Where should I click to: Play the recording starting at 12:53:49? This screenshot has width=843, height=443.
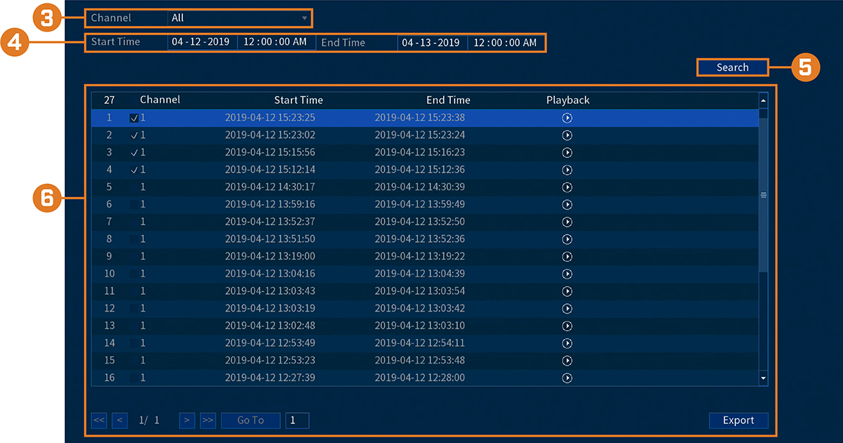[567, 343]
